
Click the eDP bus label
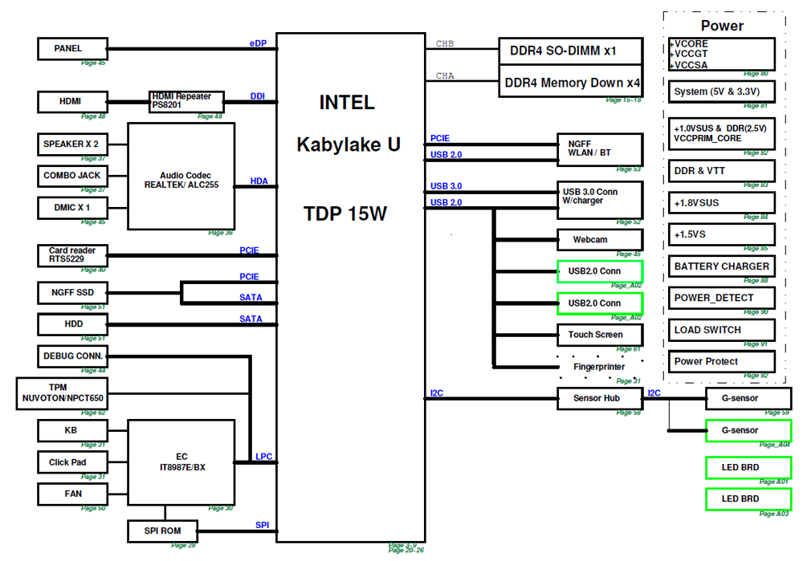coord(258,43)
